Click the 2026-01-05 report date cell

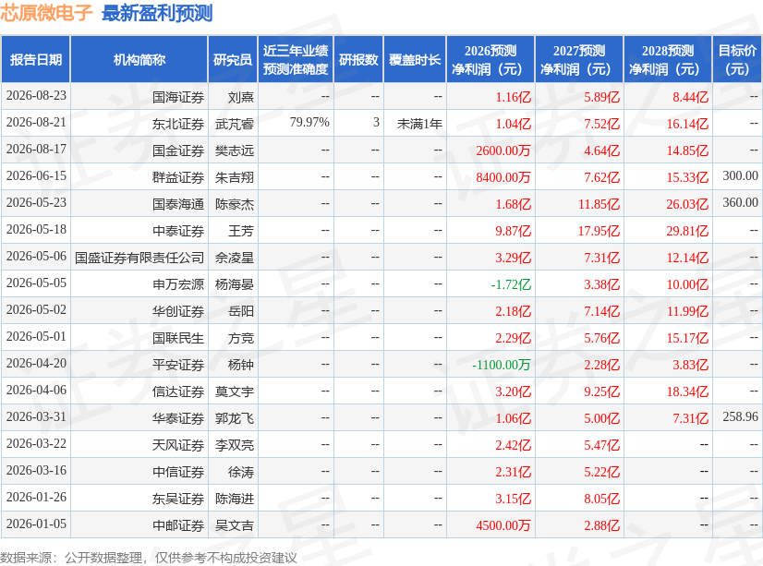(36, 524)
